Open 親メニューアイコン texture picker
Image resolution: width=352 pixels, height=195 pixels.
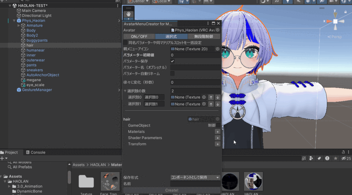[218, 49]
